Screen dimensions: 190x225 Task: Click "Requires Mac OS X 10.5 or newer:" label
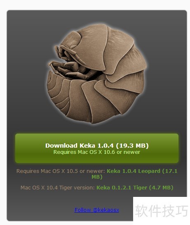61,171
